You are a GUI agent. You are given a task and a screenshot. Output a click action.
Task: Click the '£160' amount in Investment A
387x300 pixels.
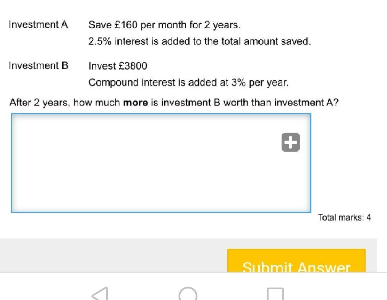coord(126,25)
